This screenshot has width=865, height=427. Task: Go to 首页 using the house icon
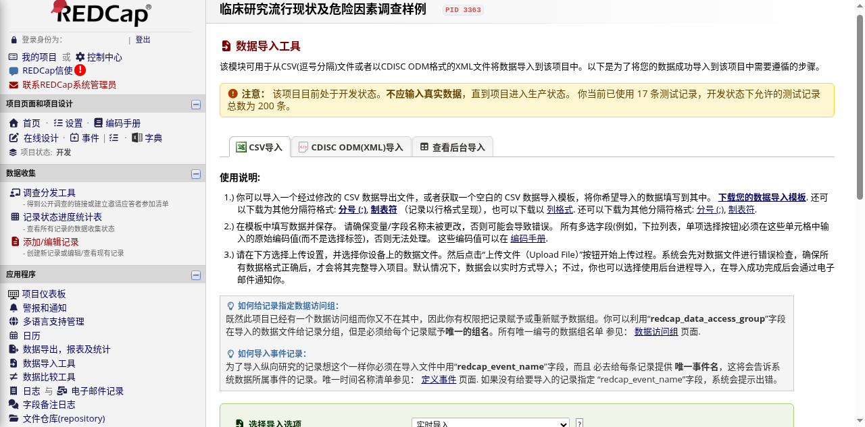(x=14, y=123)
